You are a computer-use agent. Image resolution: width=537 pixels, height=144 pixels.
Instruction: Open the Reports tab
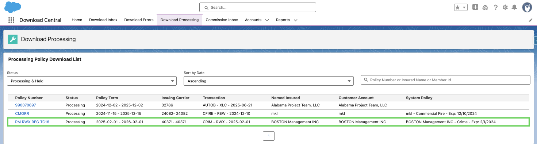(x=283, y=20)
